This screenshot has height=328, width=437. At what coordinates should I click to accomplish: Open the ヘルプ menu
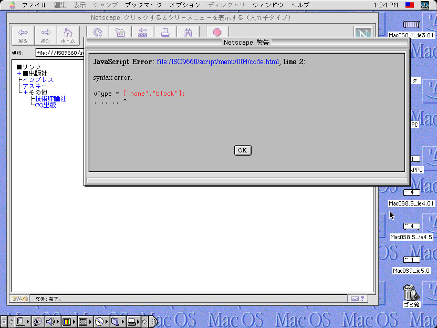point(300,5)
